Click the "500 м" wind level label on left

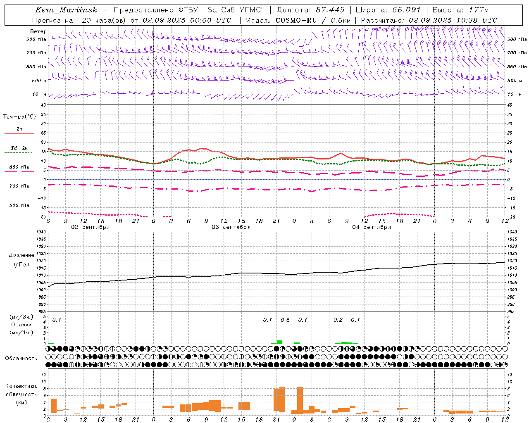coord(40,81)
